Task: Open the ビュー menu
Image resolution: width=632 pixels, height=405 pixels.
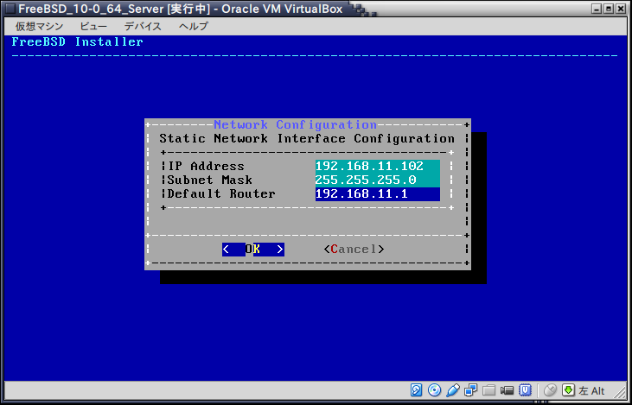Action: tap(93, 26)
